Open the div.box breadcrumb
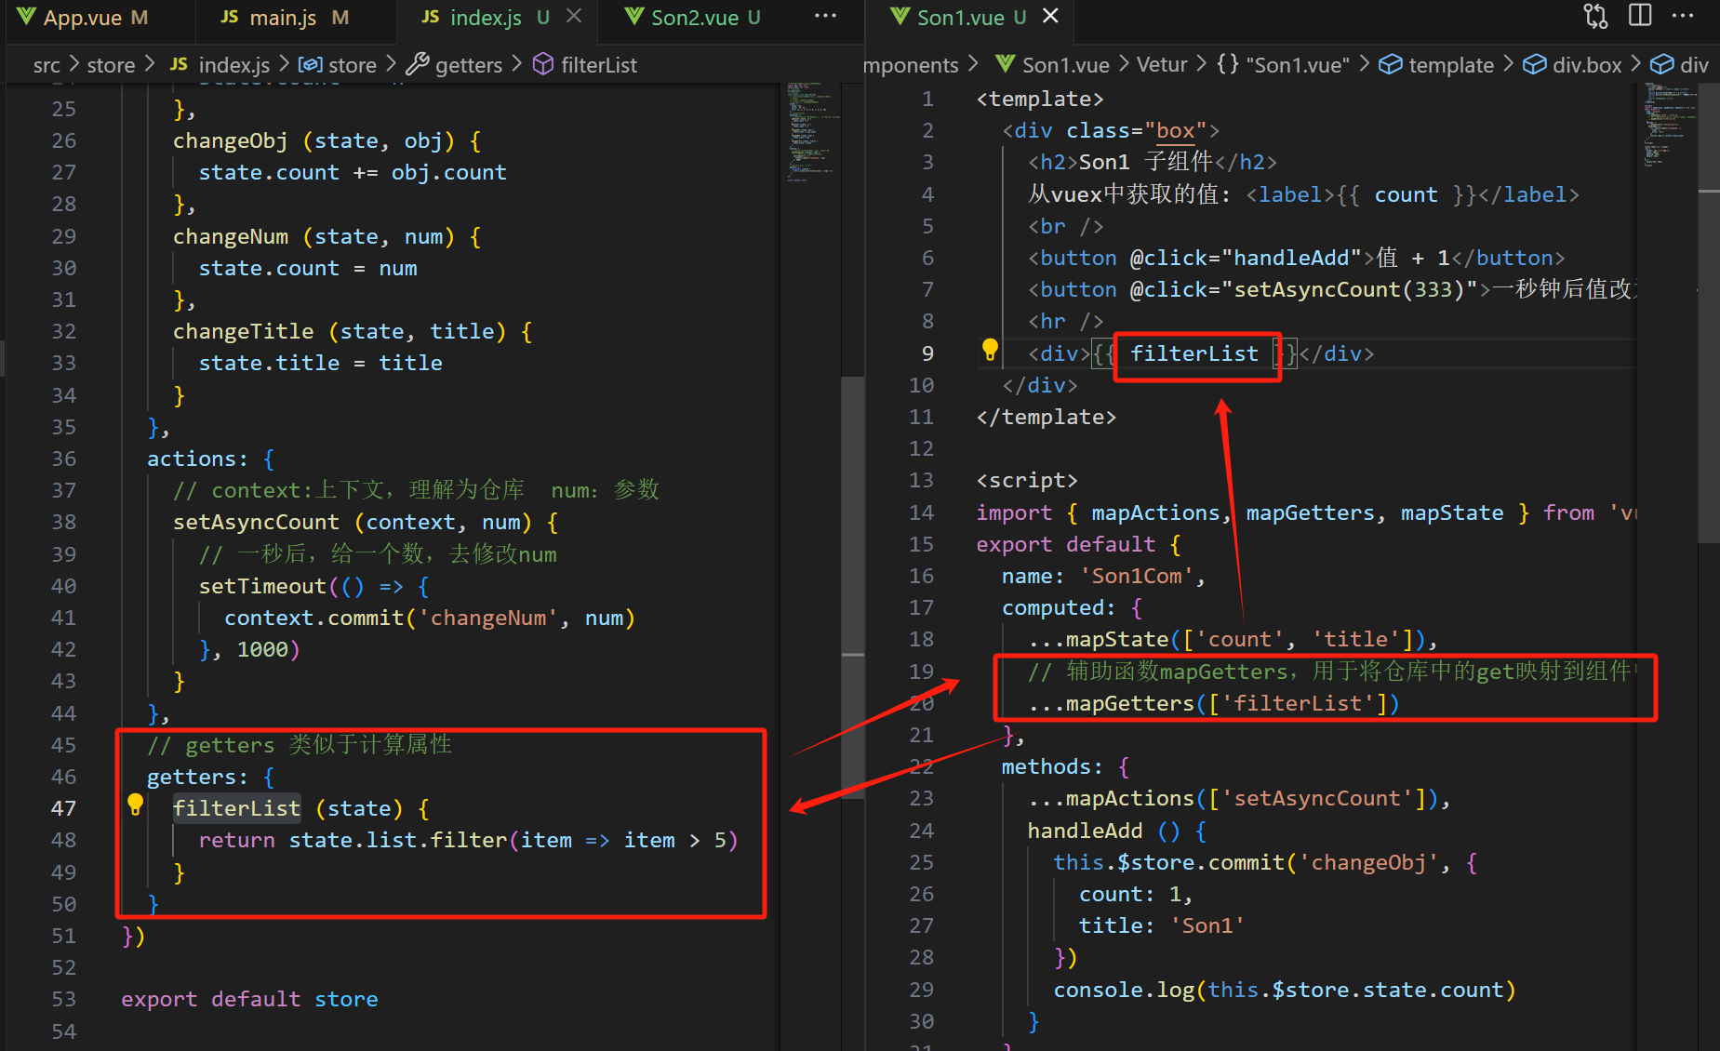Screen dimensions: 1720x1051 pyautogui.click(x=1587, y=65)
